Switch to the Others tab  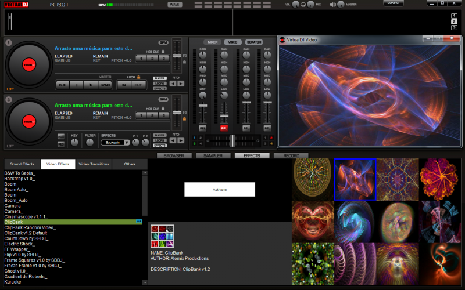tap(130, 164)
